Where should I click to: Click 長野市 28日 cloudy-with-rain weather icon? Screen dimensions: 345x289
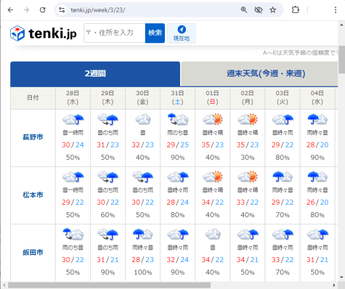[73, 119]
